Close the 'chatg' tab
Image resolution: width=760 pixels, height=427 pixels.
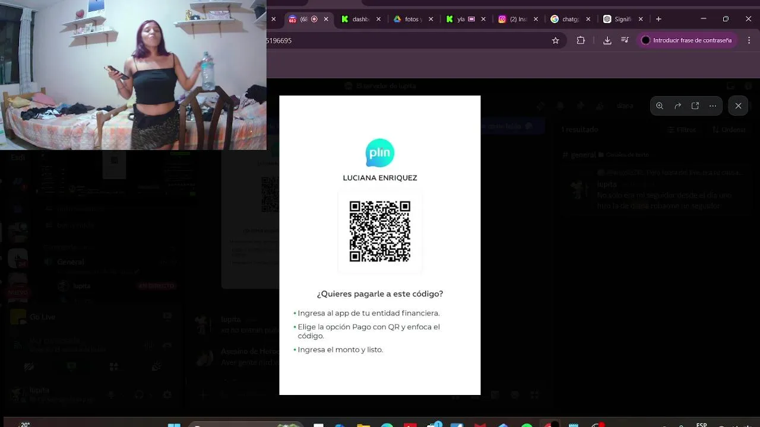point(588,19)
